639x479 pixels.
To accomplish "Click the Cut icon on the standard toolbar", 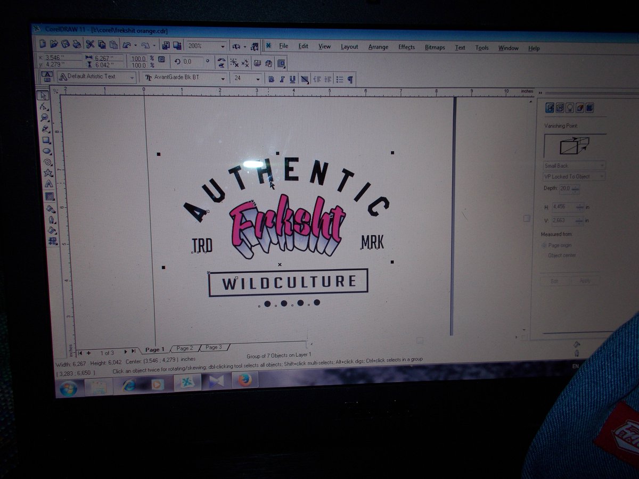I will (x=89, y=44).
